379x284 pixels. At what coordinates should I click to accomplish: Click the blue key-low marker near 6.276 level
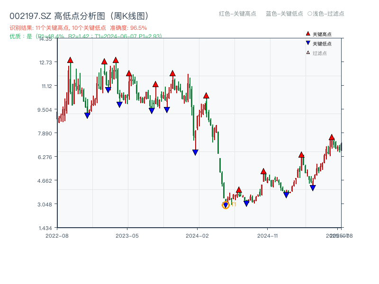click(195, 151)
